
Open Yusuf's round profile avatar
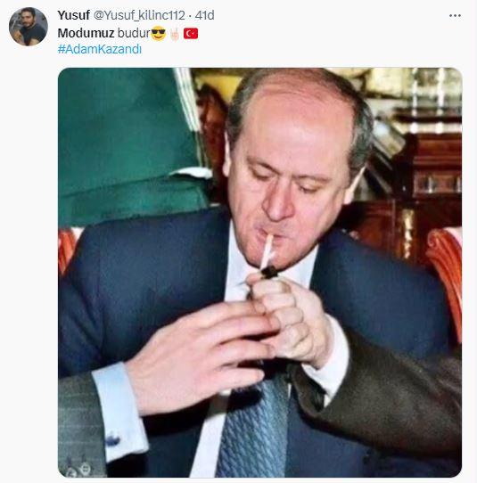29,27
